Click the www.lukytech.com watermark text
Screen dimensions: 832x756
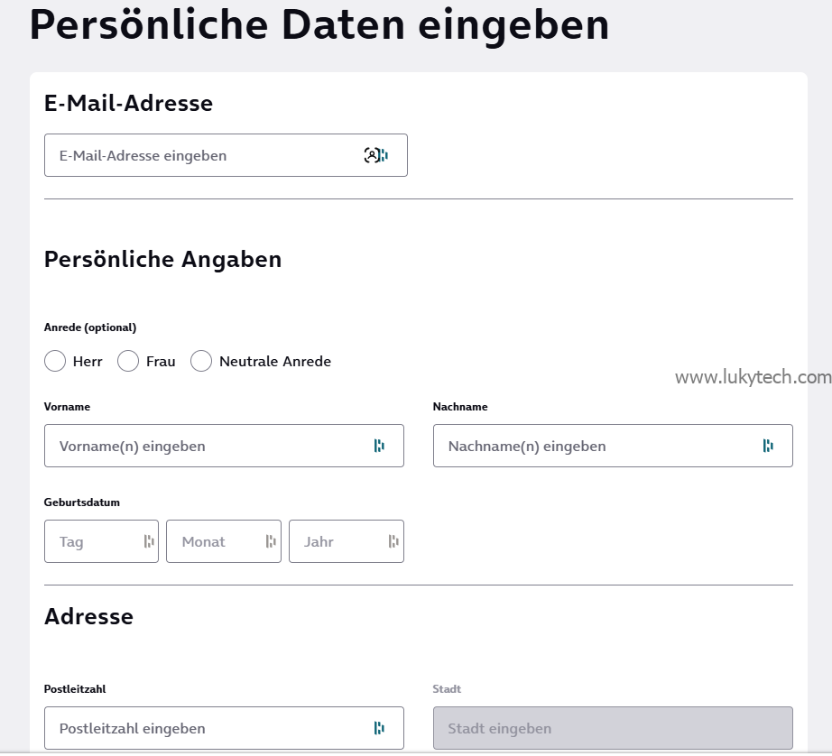point(753,377)
